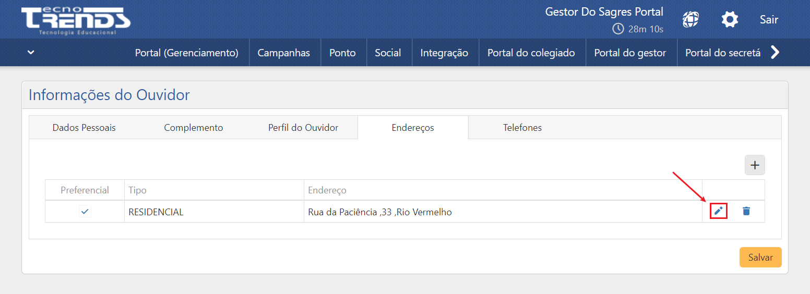This screenshot has width=810, height=294.
Task: Switch to the Telefones tab
Action: point(522,128)
